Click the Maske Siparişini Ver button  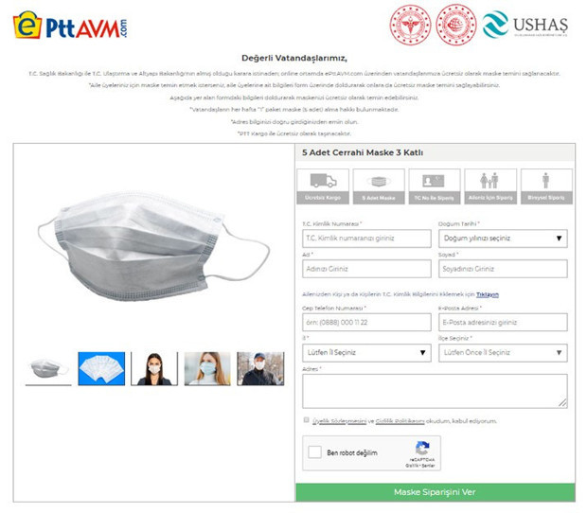(436, 492)
